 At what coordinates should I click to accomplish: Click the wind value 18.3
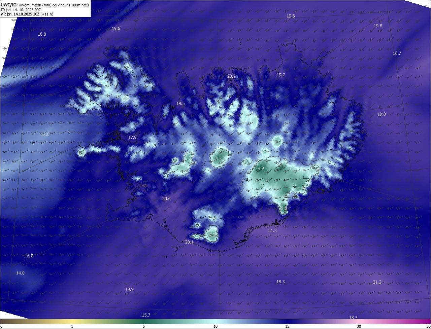coord(280,282)
